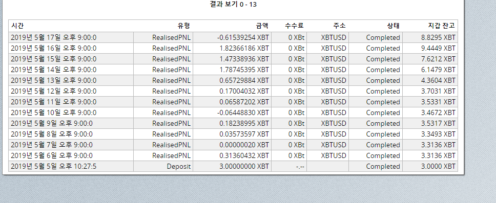The image size is (496, 203).
Task: Select the 2019년 5월 16일 time cell
Action: point(71,48)
